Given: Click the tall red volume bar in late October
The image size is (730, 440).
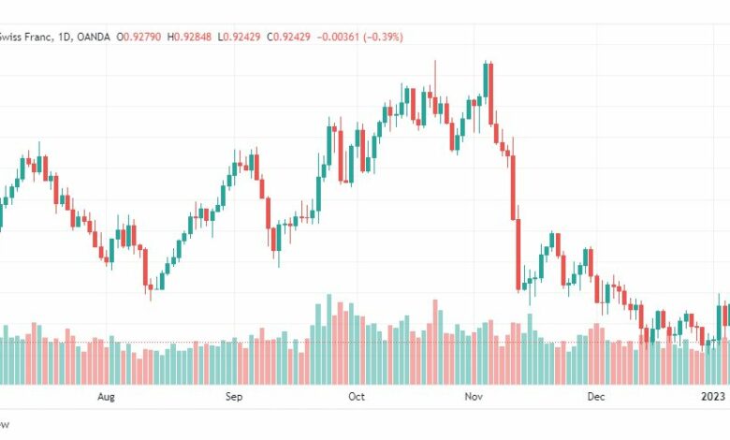Looking at the screenshot, I should click(x=436, y=342).
